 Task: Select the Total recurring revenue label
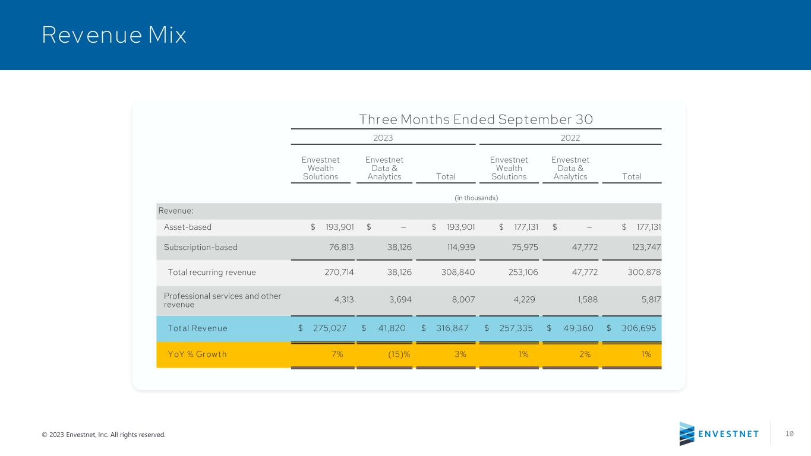(212, 272)
